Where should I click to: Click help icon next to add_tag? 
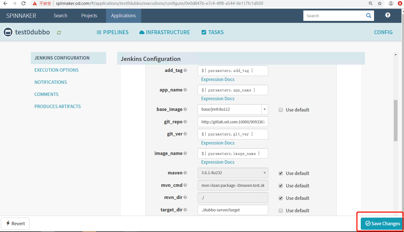[185, 70]
